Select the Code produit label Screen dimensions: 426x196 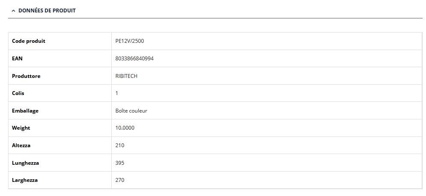(29, 41)
